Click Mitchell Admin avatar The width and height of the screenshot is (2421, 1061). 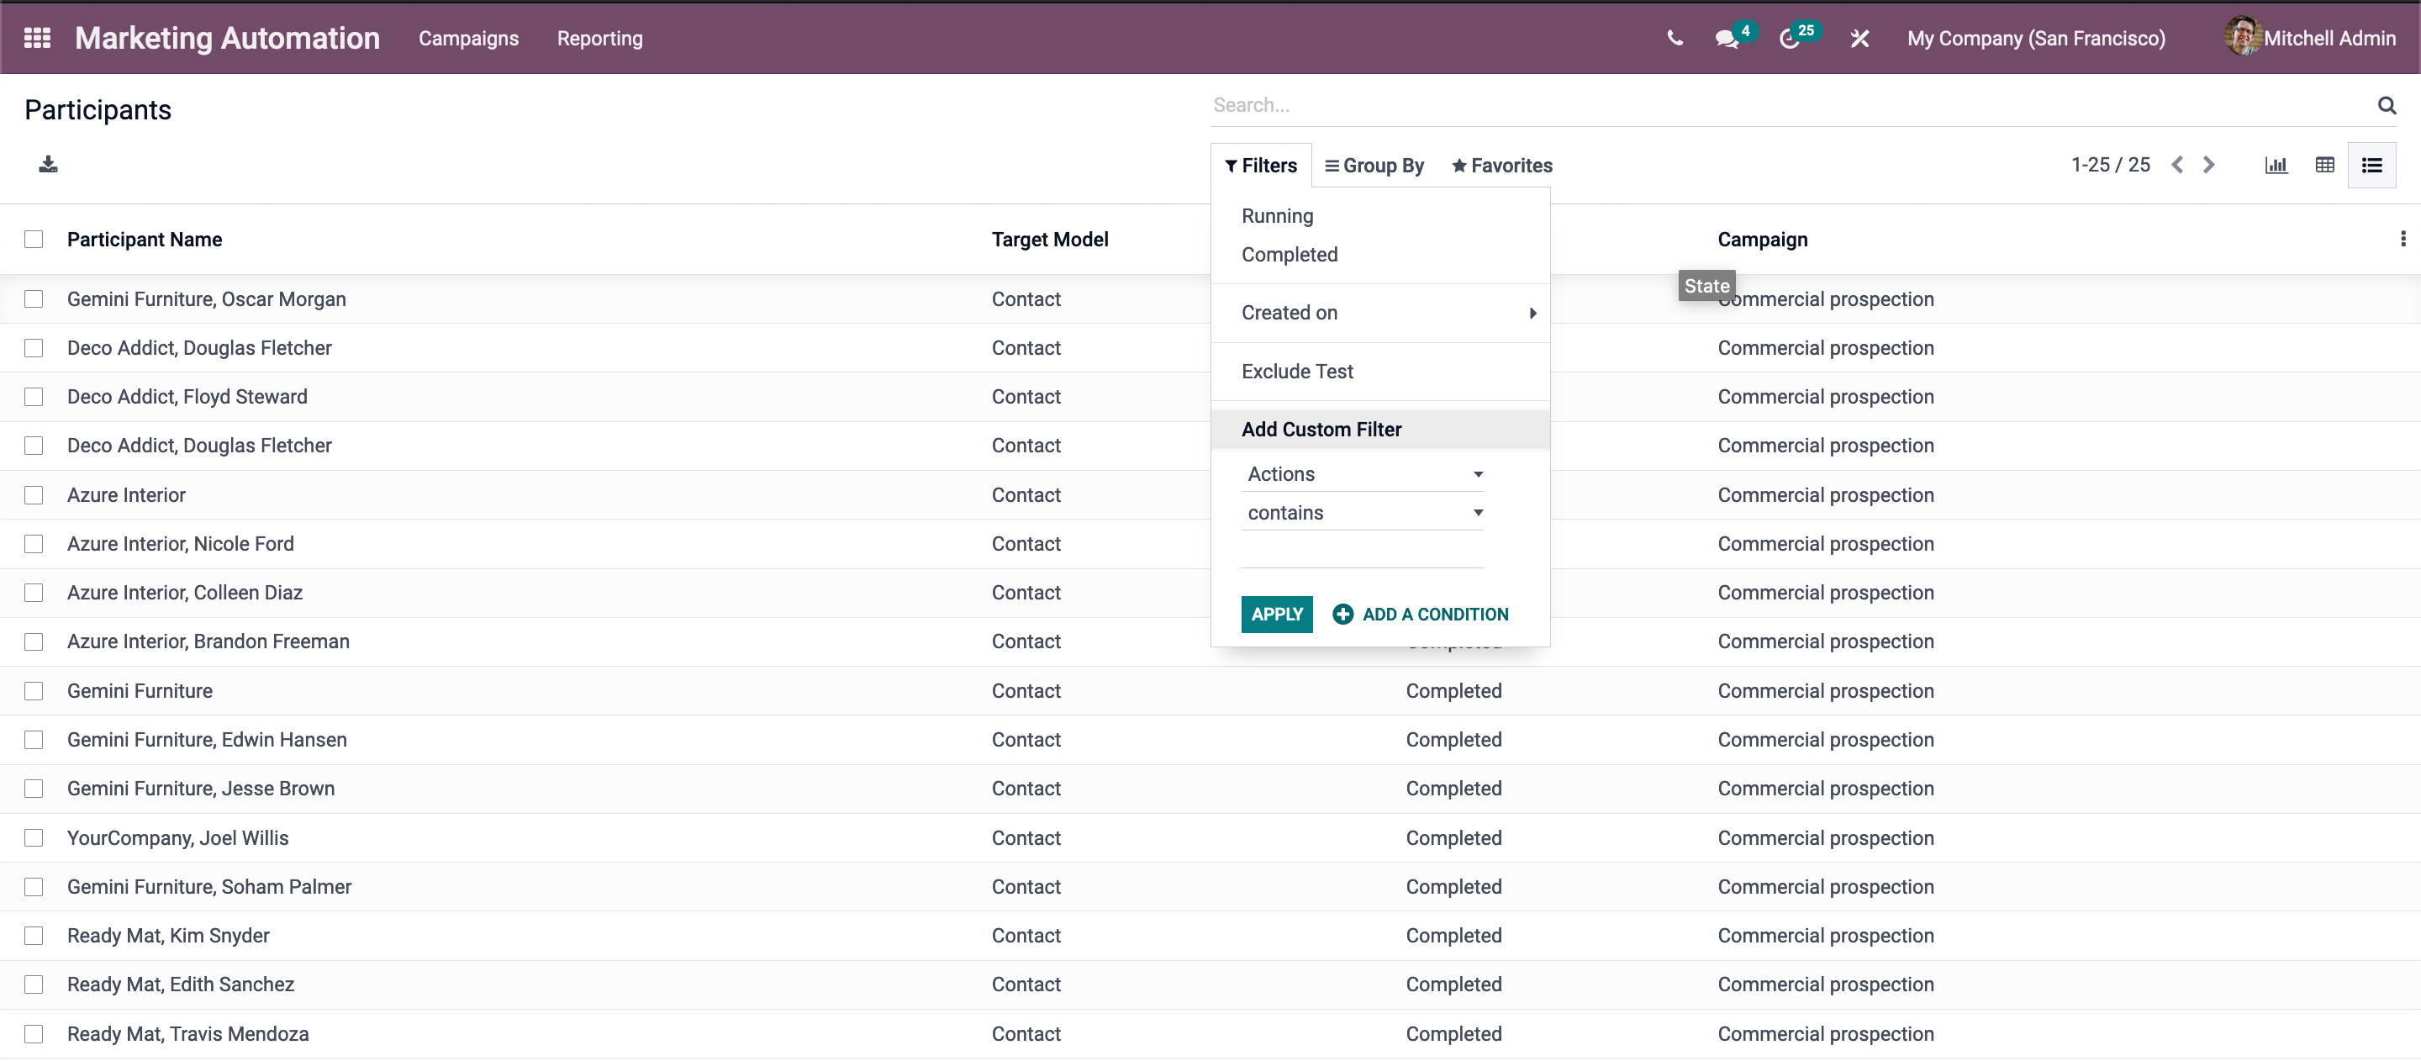[x=2243, y=37]
